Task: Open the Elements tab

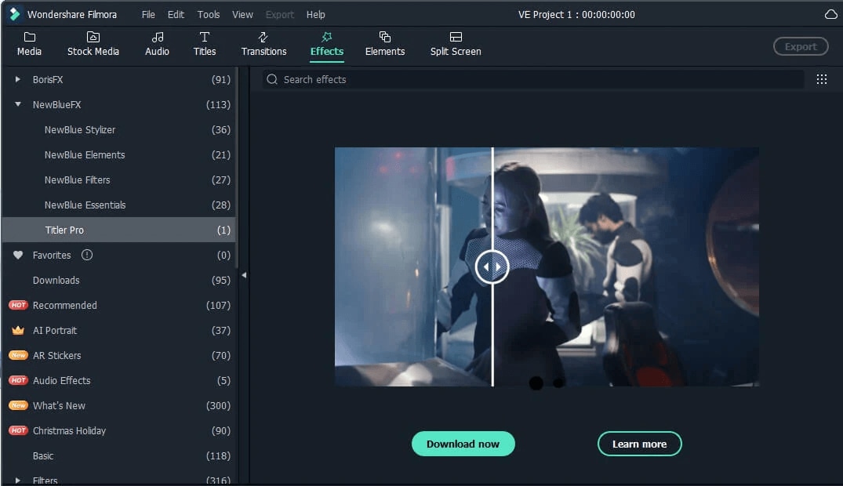Action: pyautogui.click(x=385, y=44)
